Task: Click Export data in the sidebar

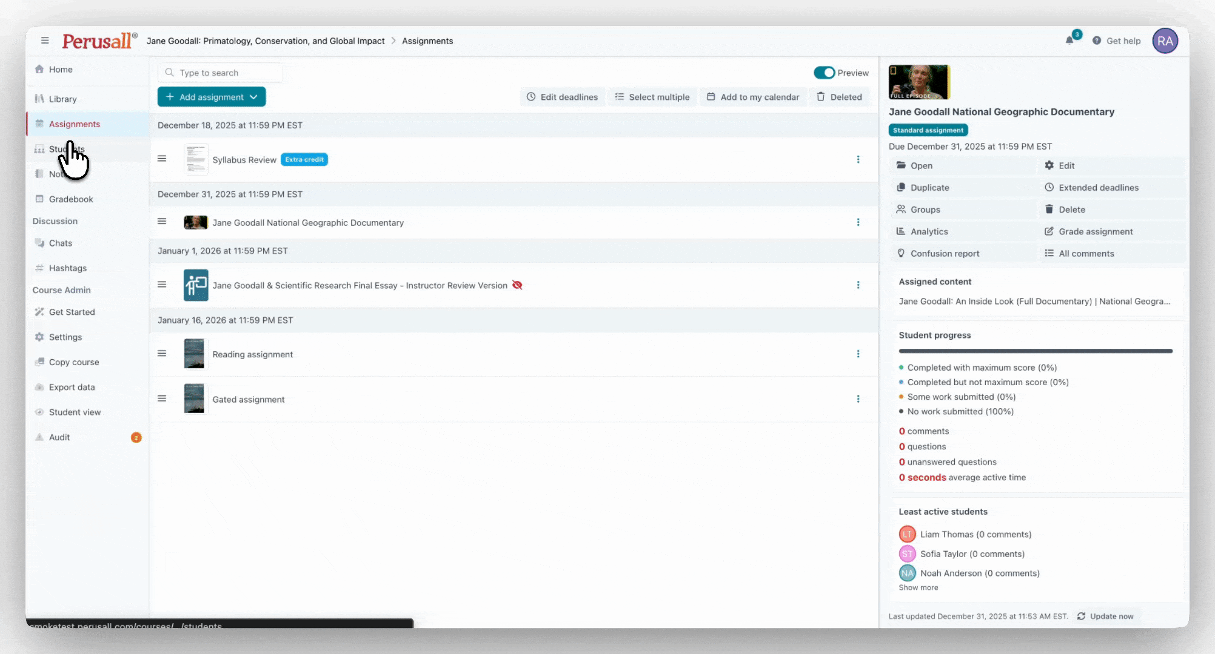Action: (88, 387)
